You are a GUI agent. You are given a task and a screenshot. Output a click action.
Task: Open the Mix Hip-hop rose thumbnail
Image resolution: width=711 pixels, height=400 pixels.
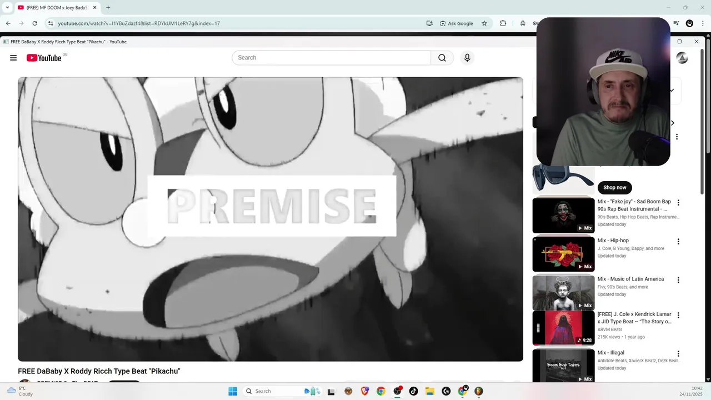click(563, 254)
